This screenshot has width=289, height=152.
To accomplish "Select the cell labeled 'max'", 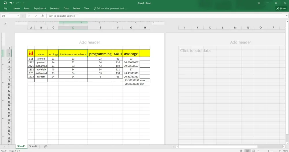I will click(145, 80).
